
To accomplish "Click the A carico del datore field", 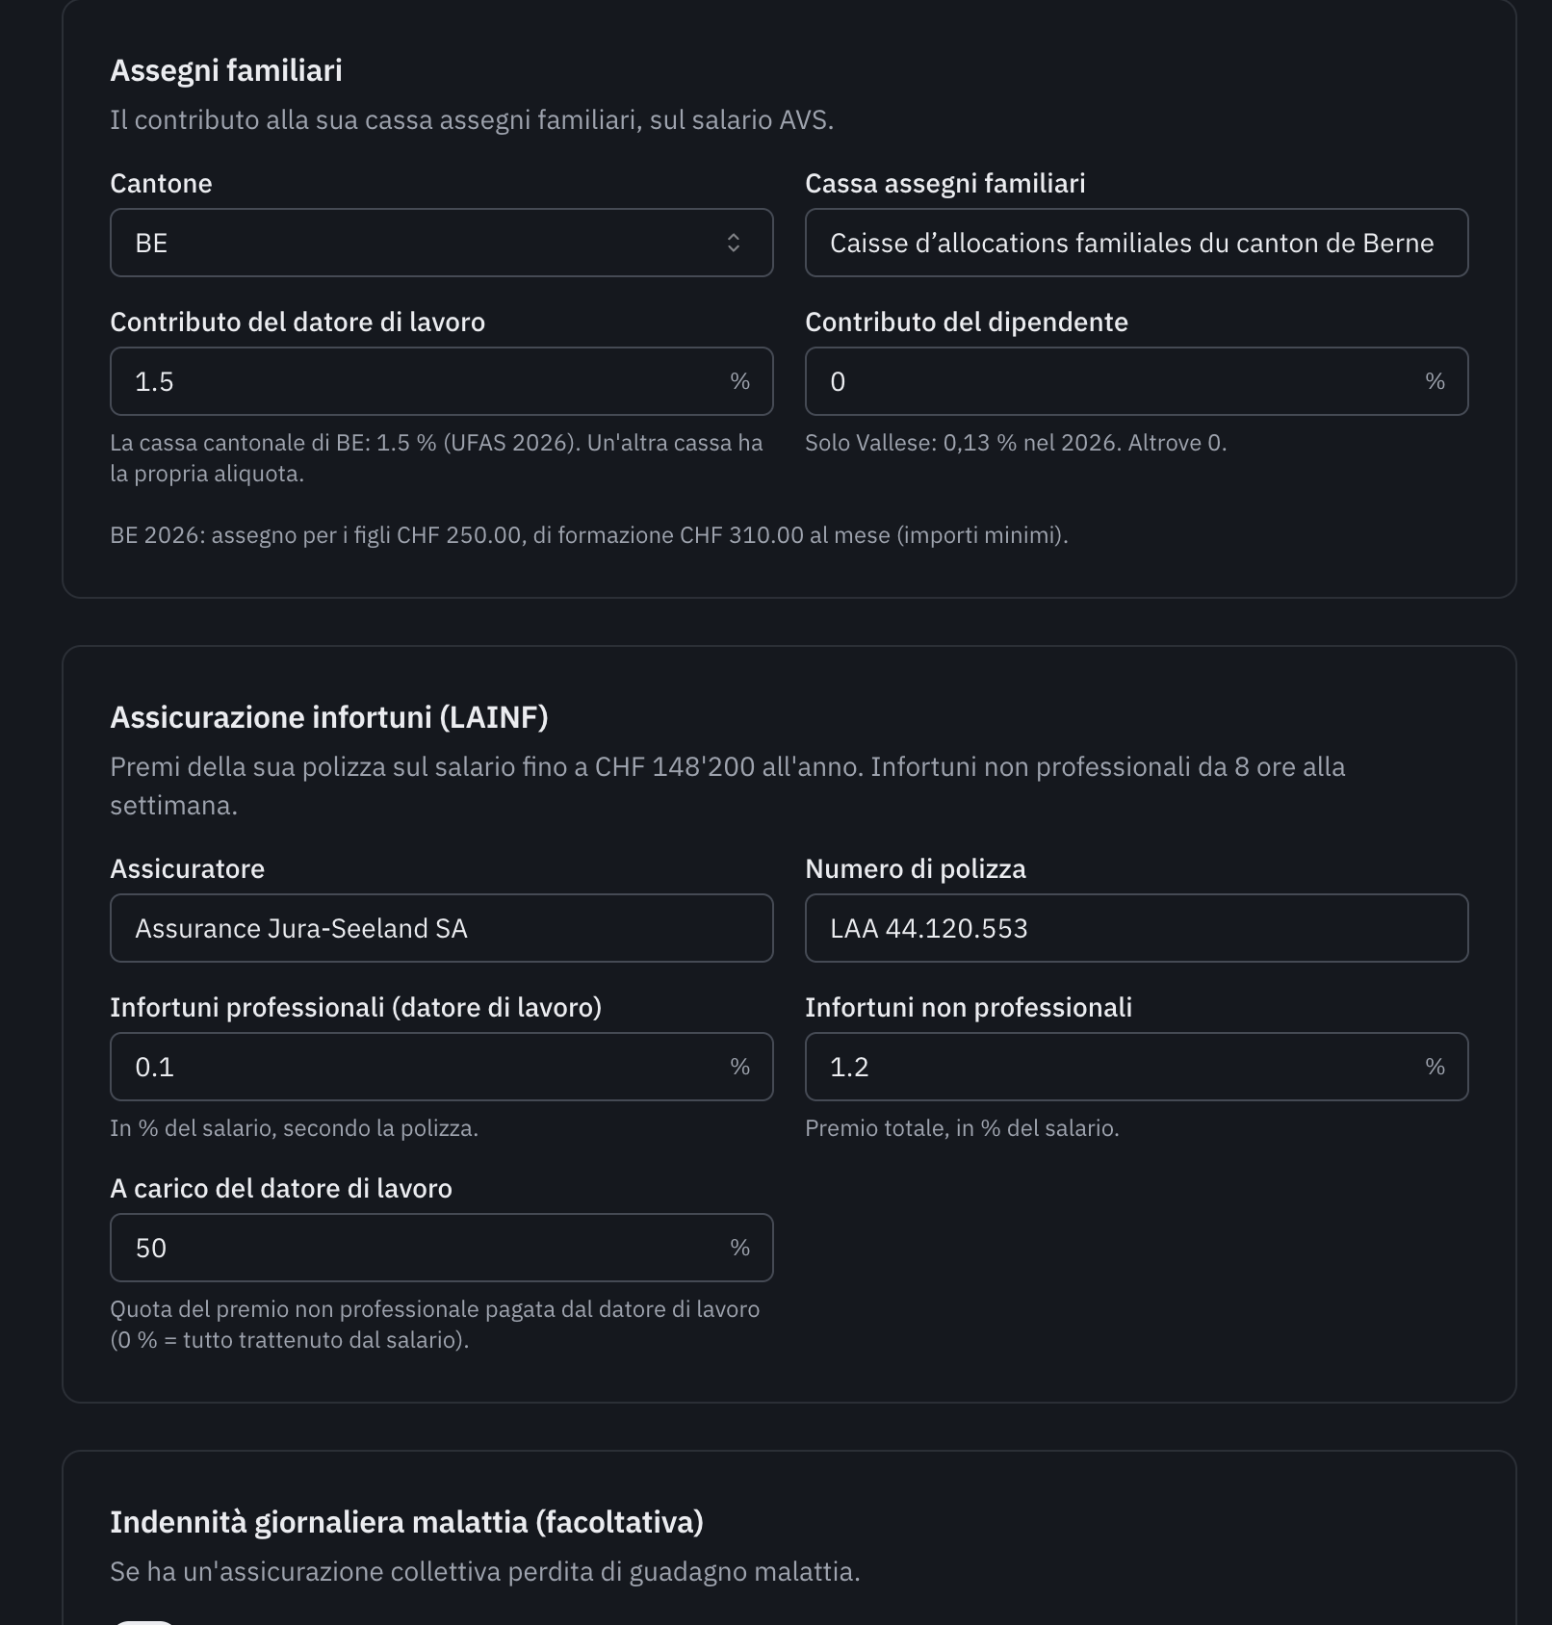I will [442, 1248].
